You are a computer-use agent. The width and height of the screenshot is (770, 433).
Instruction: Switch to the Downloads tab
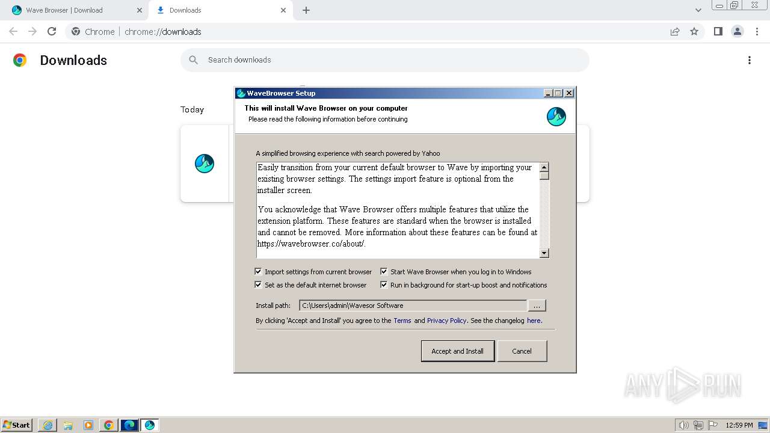pyautogui.click(x=221, y=10)
